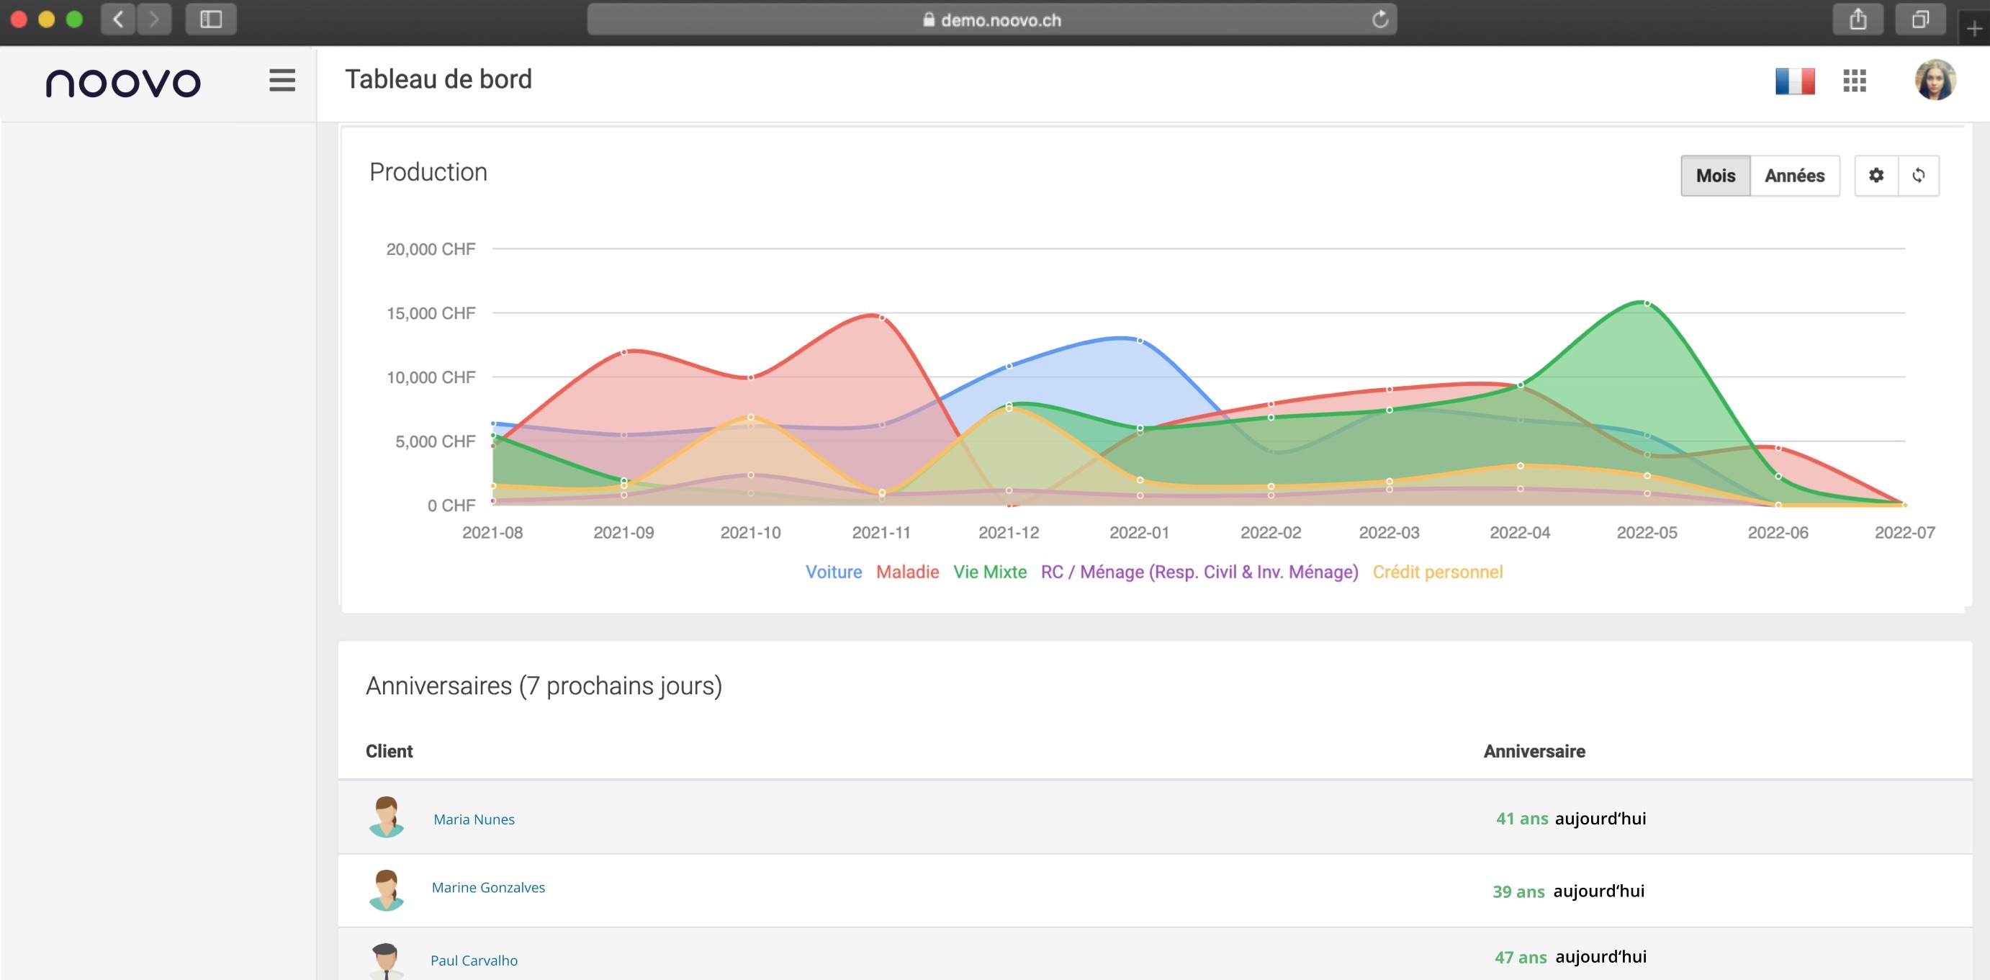Image resolution: width=1990 pixels, height=980 pixels.
Task: Toggle Voiture series in chart legend
Action: pyautogui.click(x=833, y=572)
